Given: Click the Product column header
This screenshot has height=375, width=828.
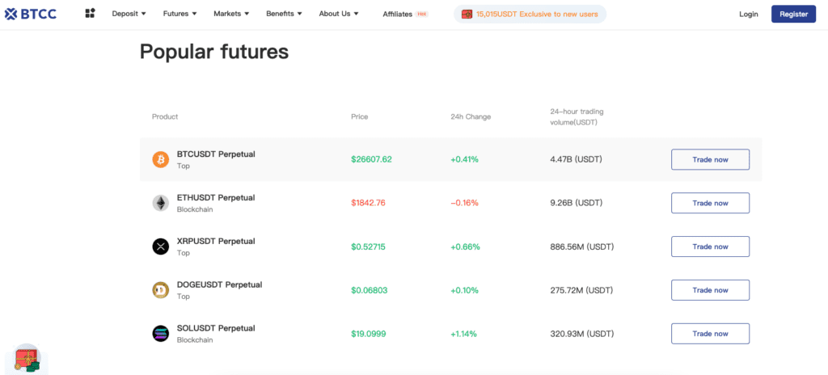Looking at the screenshot, I should 165,116.
